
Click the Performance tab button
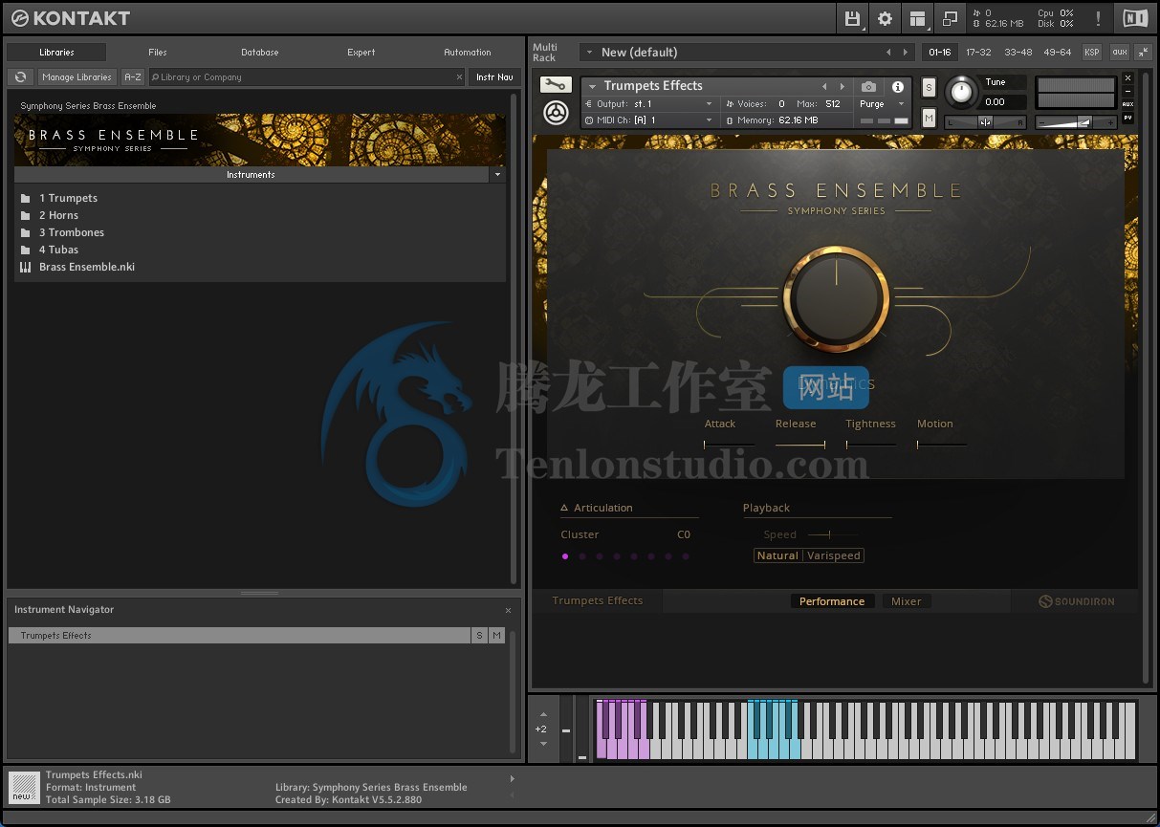[x=832, y=601]
